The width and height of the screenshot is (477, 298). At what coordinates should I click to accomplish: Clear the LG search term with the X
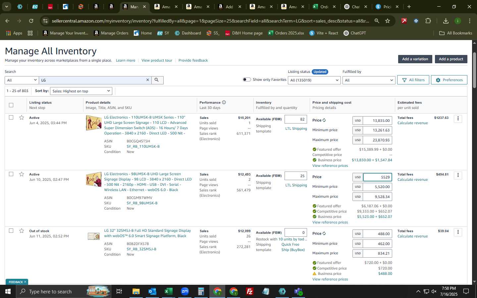coord(148,80)
